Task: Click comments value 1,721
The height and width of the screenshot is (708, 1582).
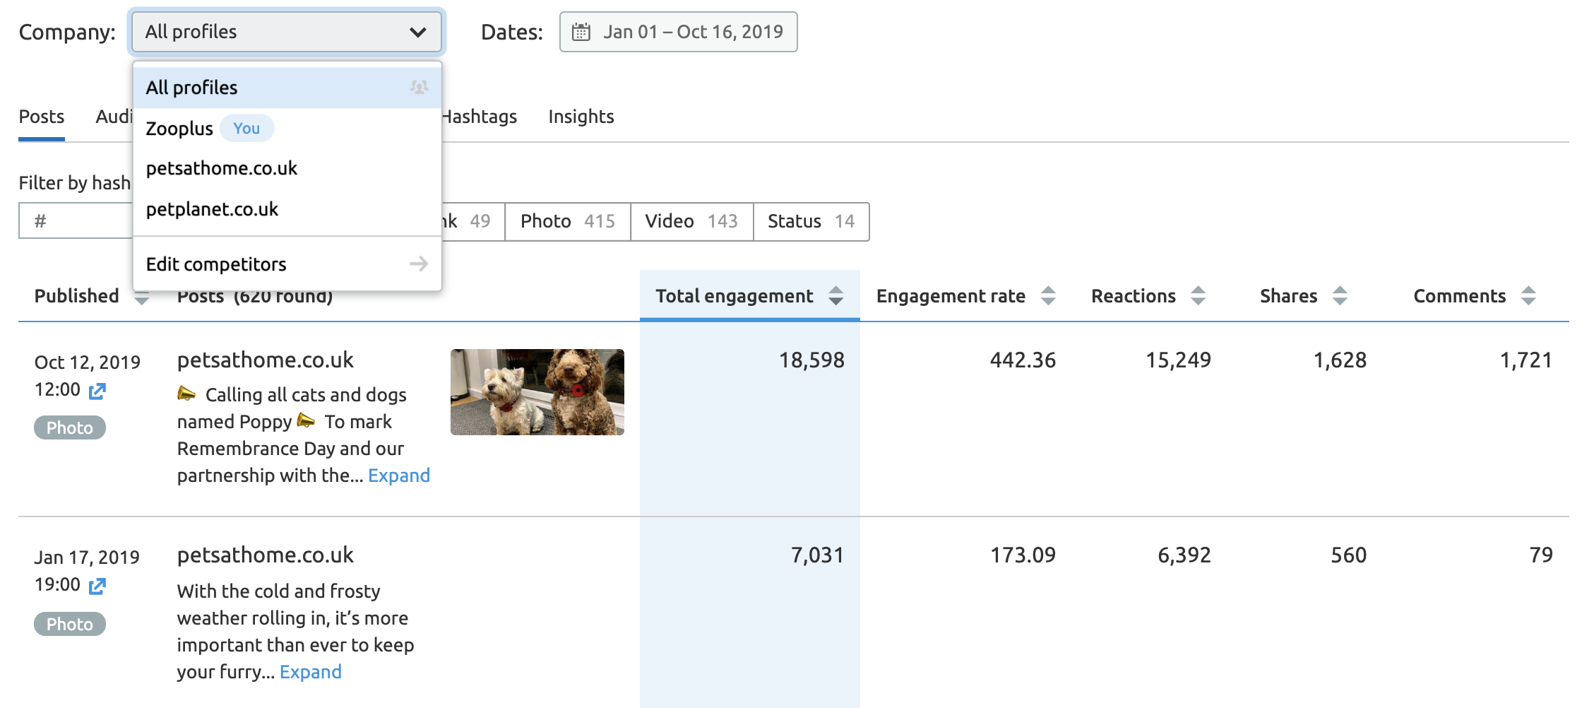Action: coord(1525,360)
